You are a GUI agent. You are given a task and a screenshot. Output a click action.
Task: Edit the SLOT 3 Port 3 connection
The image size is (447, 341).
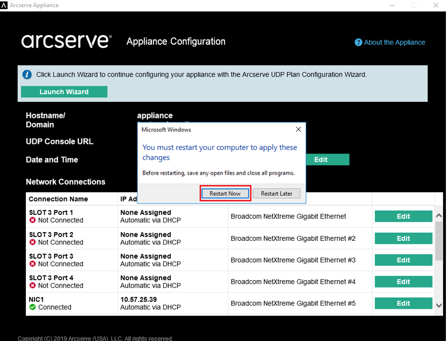(x=403, y=260)
